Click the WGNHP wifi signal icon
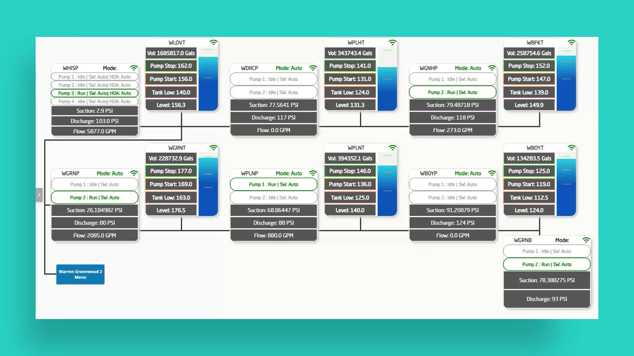 (492, 68)
